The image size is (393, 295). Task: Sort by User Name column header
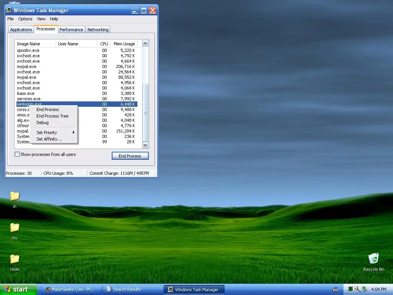76,44
